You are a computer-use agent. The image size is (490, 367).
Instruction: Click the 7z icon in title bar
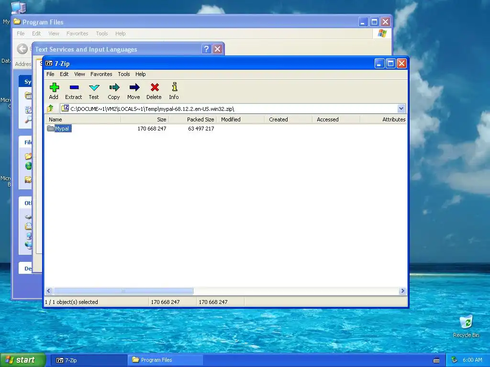(x=49, y=64)
